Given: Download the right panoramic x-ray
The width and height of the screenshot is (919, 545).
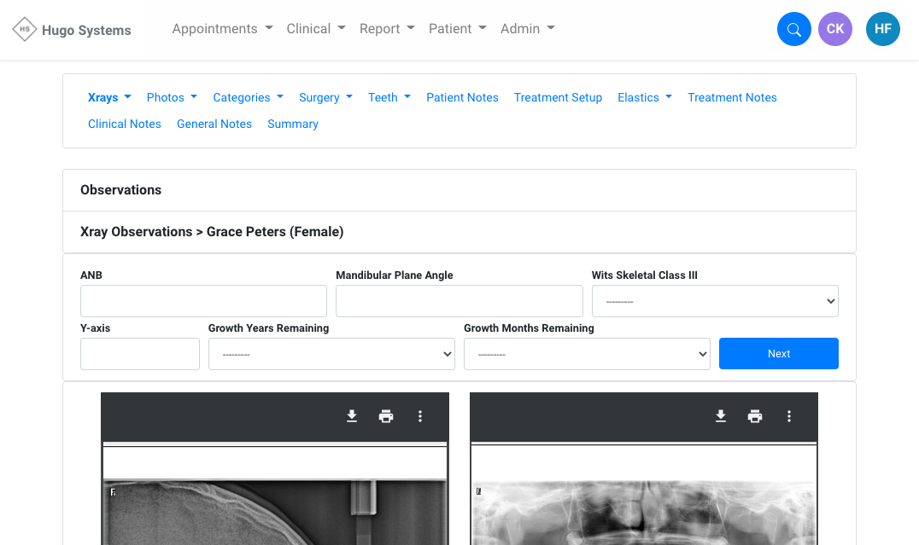Looking at the screenshot, I should click(721, 416).
